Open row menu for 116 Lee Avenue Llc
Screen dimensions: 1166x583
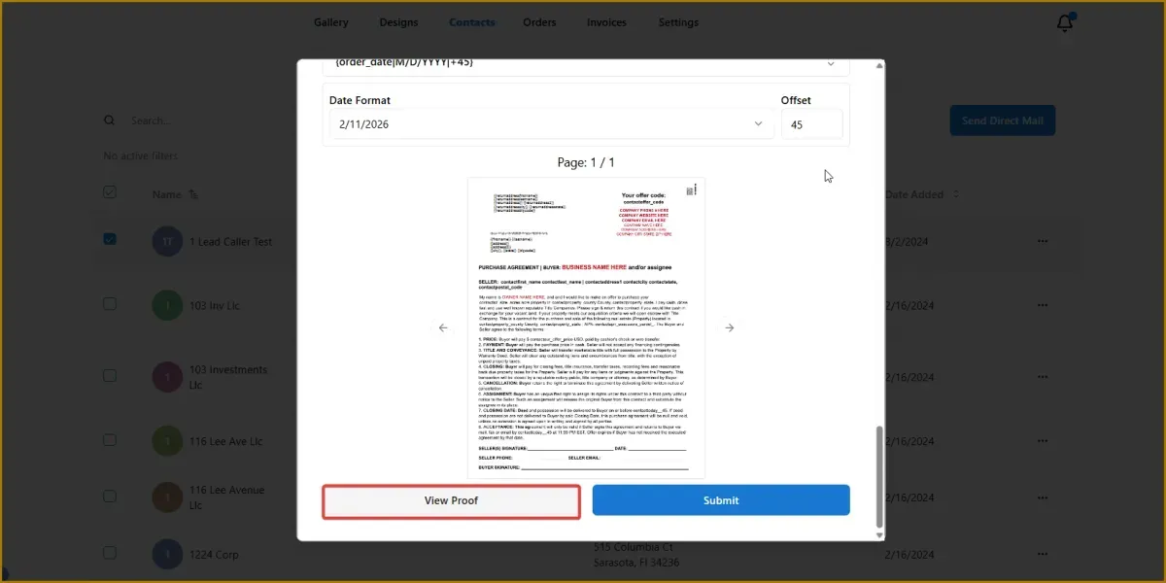[x=1044, y=497]
